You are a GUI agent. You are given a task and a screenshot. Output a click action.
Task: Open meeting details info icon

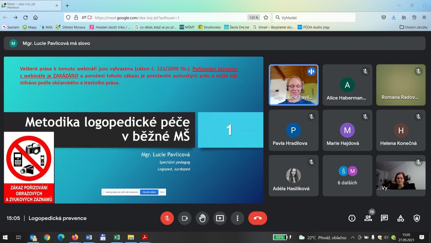(x=352, y=218)
